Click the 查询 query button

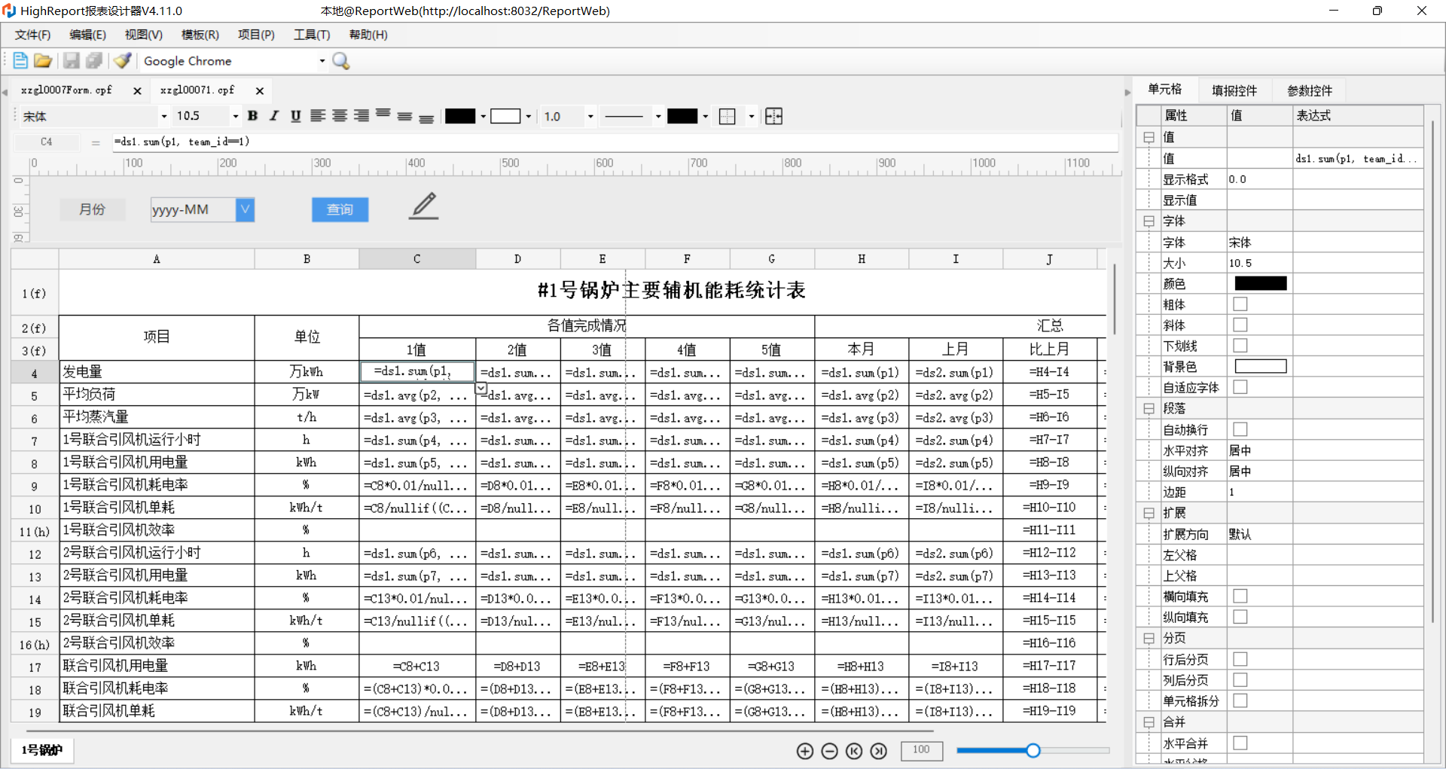(340, 209)
